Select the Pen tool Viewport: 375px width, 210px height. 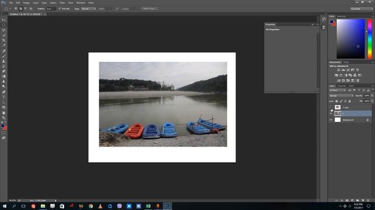click(4, 92)
